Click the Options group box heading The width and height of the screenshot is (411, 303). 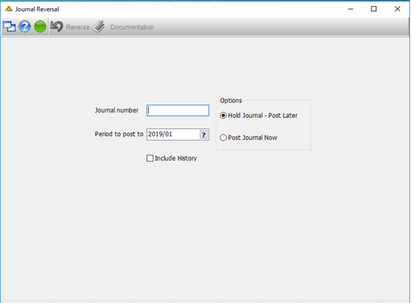(231, 100)
